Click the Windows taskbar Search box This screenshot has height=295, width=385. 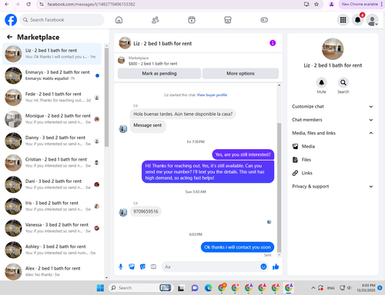click(x=141, y=288)
